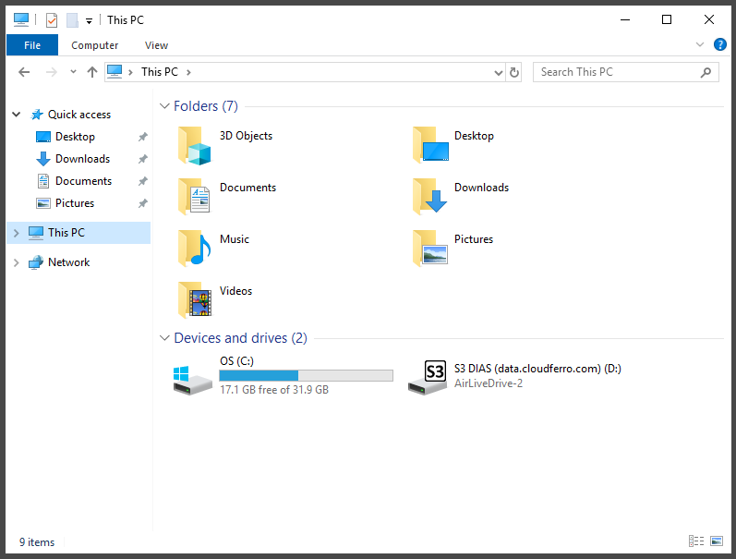
Task: Refresh the This PC view
Action: pos(514,72)
